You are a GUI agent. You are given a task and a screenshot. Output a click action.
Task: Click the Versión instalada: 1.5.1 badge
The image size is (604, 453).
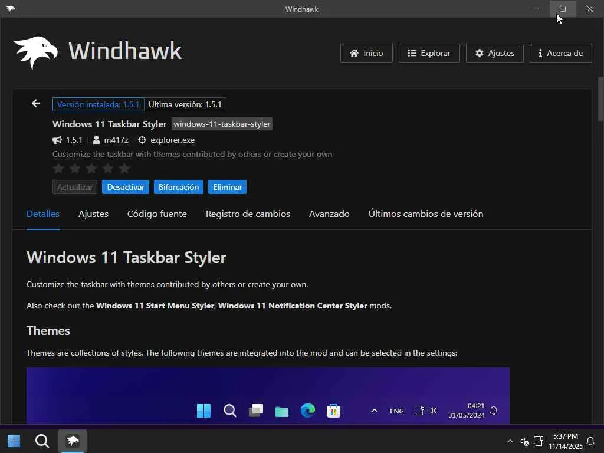click(x=99, y=104)
